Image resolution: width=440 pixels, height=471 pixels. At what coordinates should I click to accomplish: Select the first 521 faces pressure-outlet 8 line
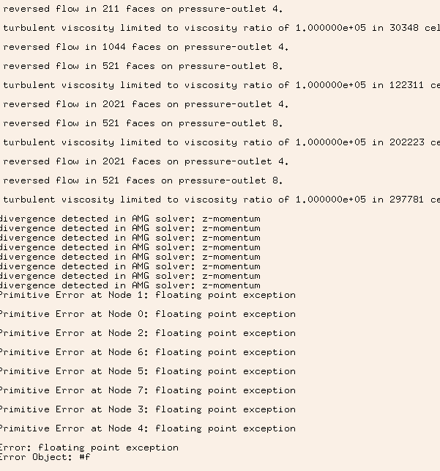143,66
